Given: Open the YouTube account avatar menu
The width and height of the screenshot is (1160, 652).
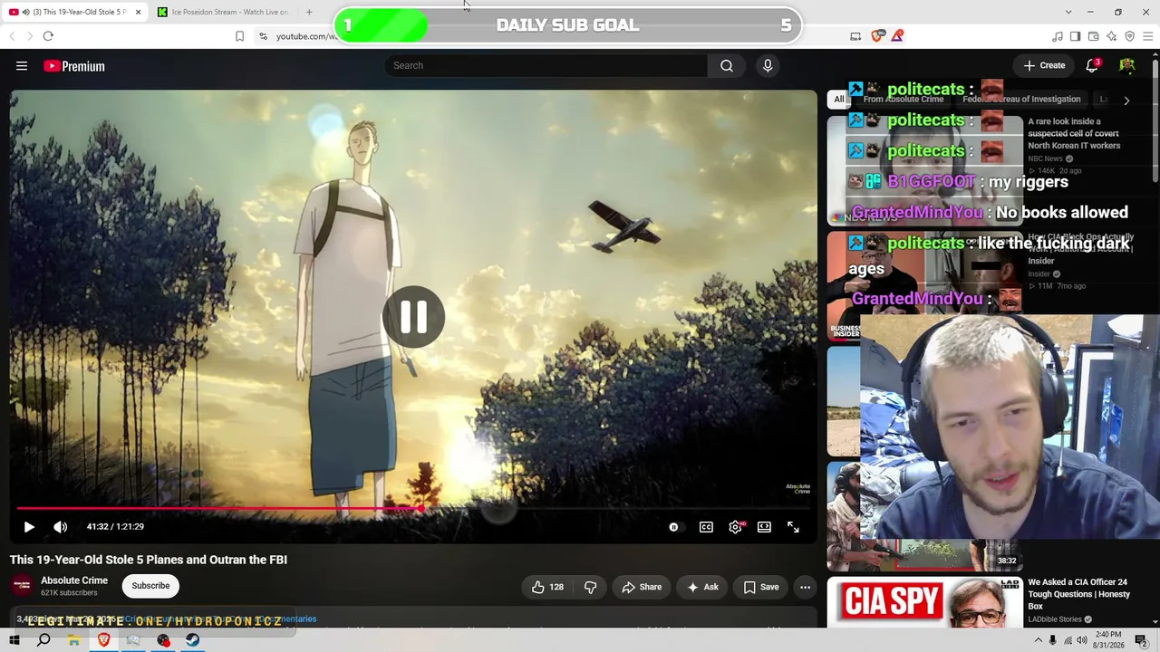Looking at the screenshot, I should 1127,65.
